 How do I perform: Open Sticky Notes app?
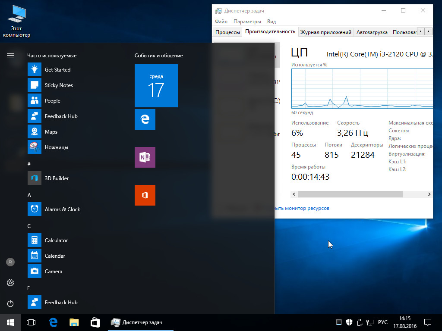tap(59, 85)
